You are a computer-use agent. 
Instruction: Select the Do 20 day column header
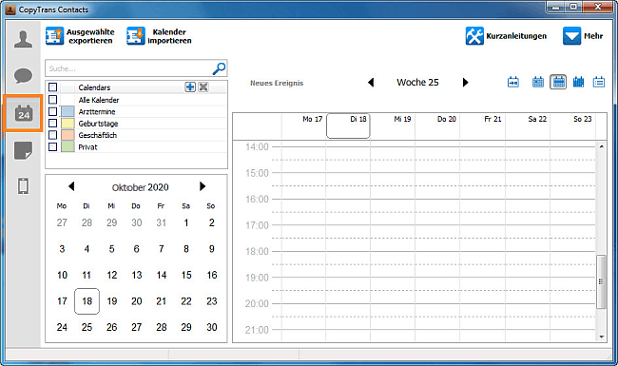coord(437,125)
